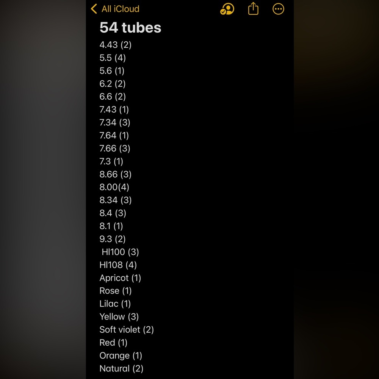Image resolution: width=379 pixels, height=379 pixels.
Task: Tap the '54 tubes' note title
Action: click(130, 28)
